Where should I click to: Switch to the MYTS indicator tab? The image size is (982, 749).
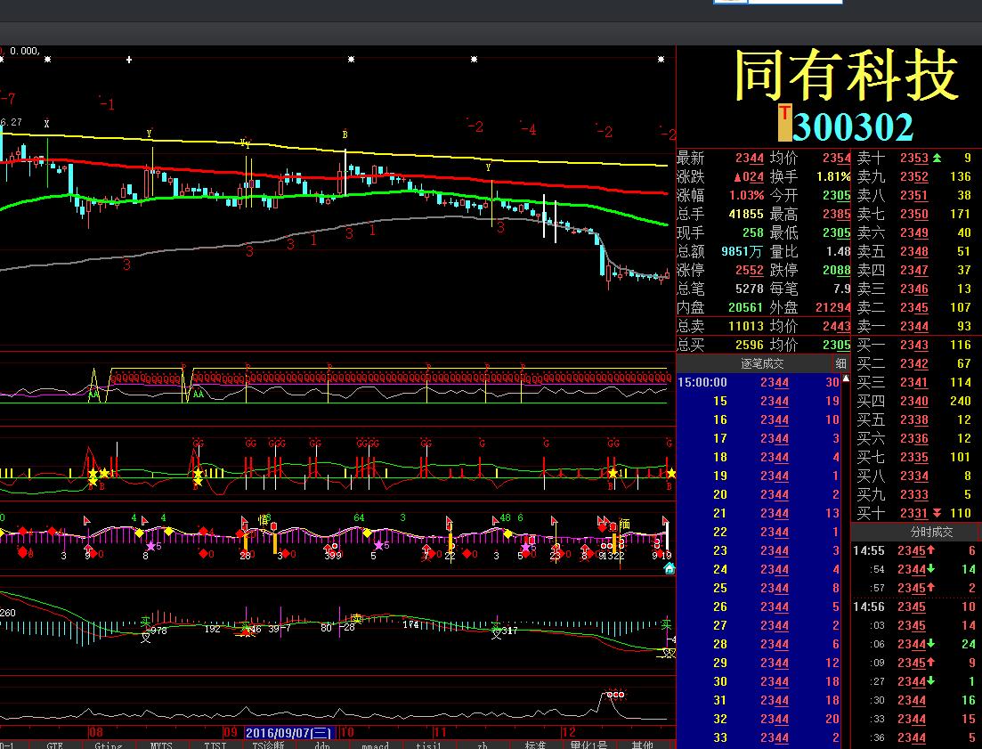point(161,745)
